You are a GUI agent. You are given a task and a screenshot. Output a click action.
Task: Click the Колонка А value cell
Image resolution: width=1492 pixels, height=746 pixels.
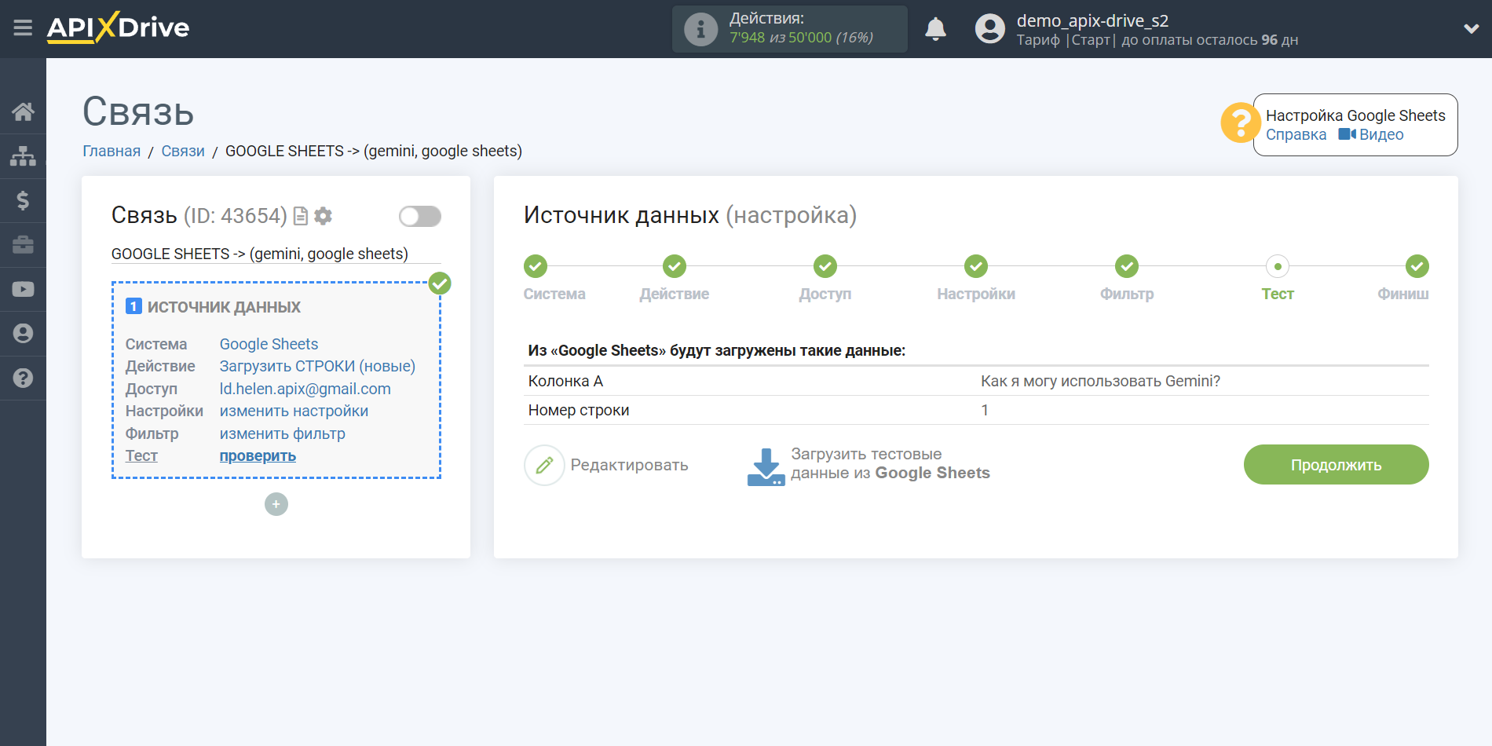tap(1100, 381)
